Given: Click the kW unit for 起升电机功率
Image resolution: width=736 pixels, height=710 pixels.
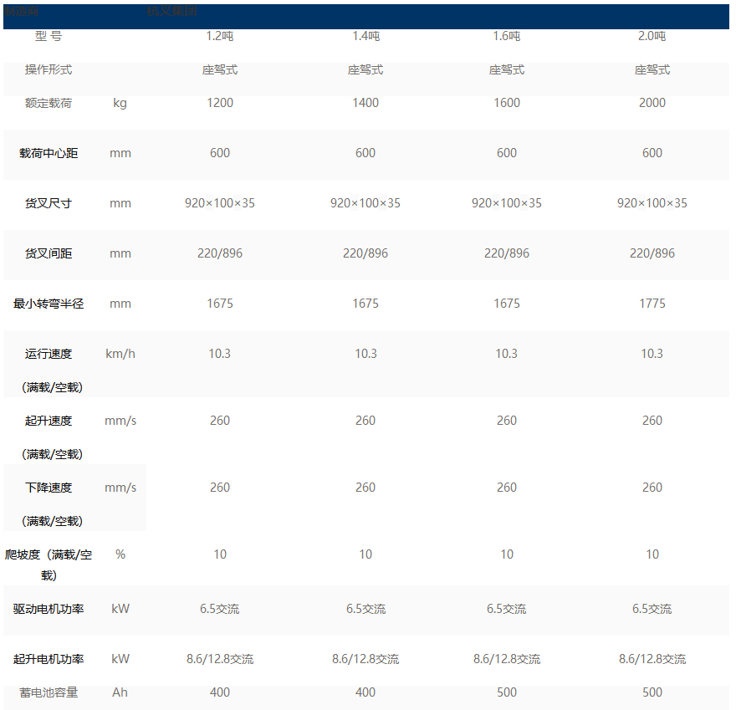Looking at the screenshot, I should (120, 659).
